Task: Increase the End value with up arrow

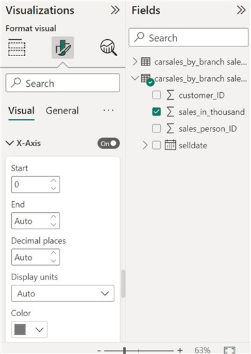Action: (x=54, y=216)
